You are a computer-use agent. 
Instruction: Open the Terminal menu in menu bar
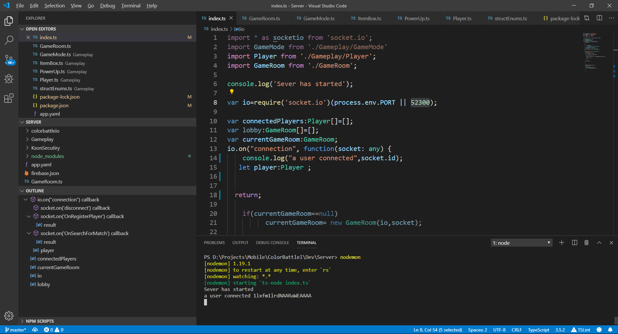point(131,6)
